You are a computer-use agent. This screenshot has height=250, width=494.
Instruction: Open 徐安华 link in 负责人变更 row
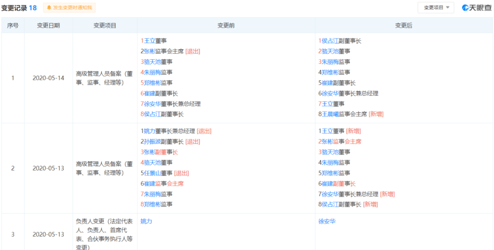[327, 221]
